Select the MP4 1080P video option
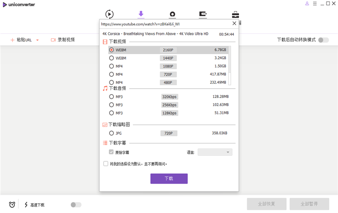Screen dimensions: 338x213 click(x=112, y=66)
